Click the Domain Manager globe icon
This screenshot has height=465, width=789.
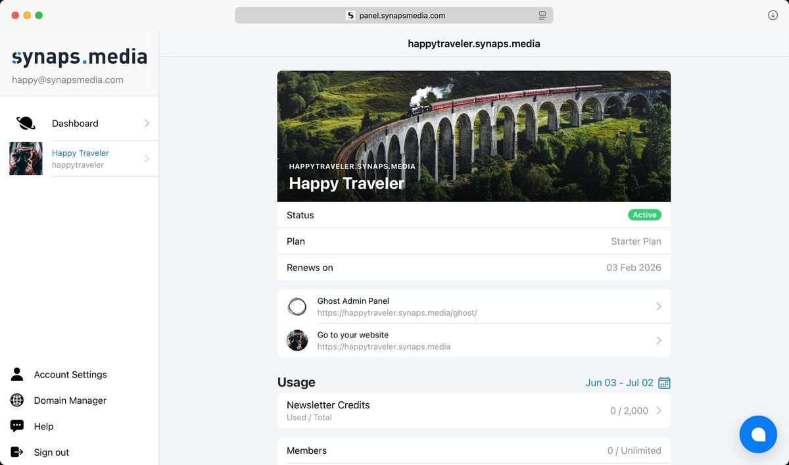coord(17,400)
